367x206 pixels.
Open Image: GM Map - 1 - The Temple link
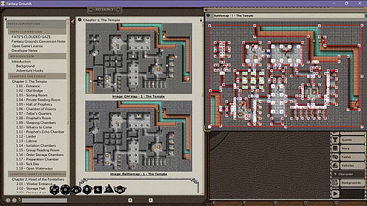139,96
